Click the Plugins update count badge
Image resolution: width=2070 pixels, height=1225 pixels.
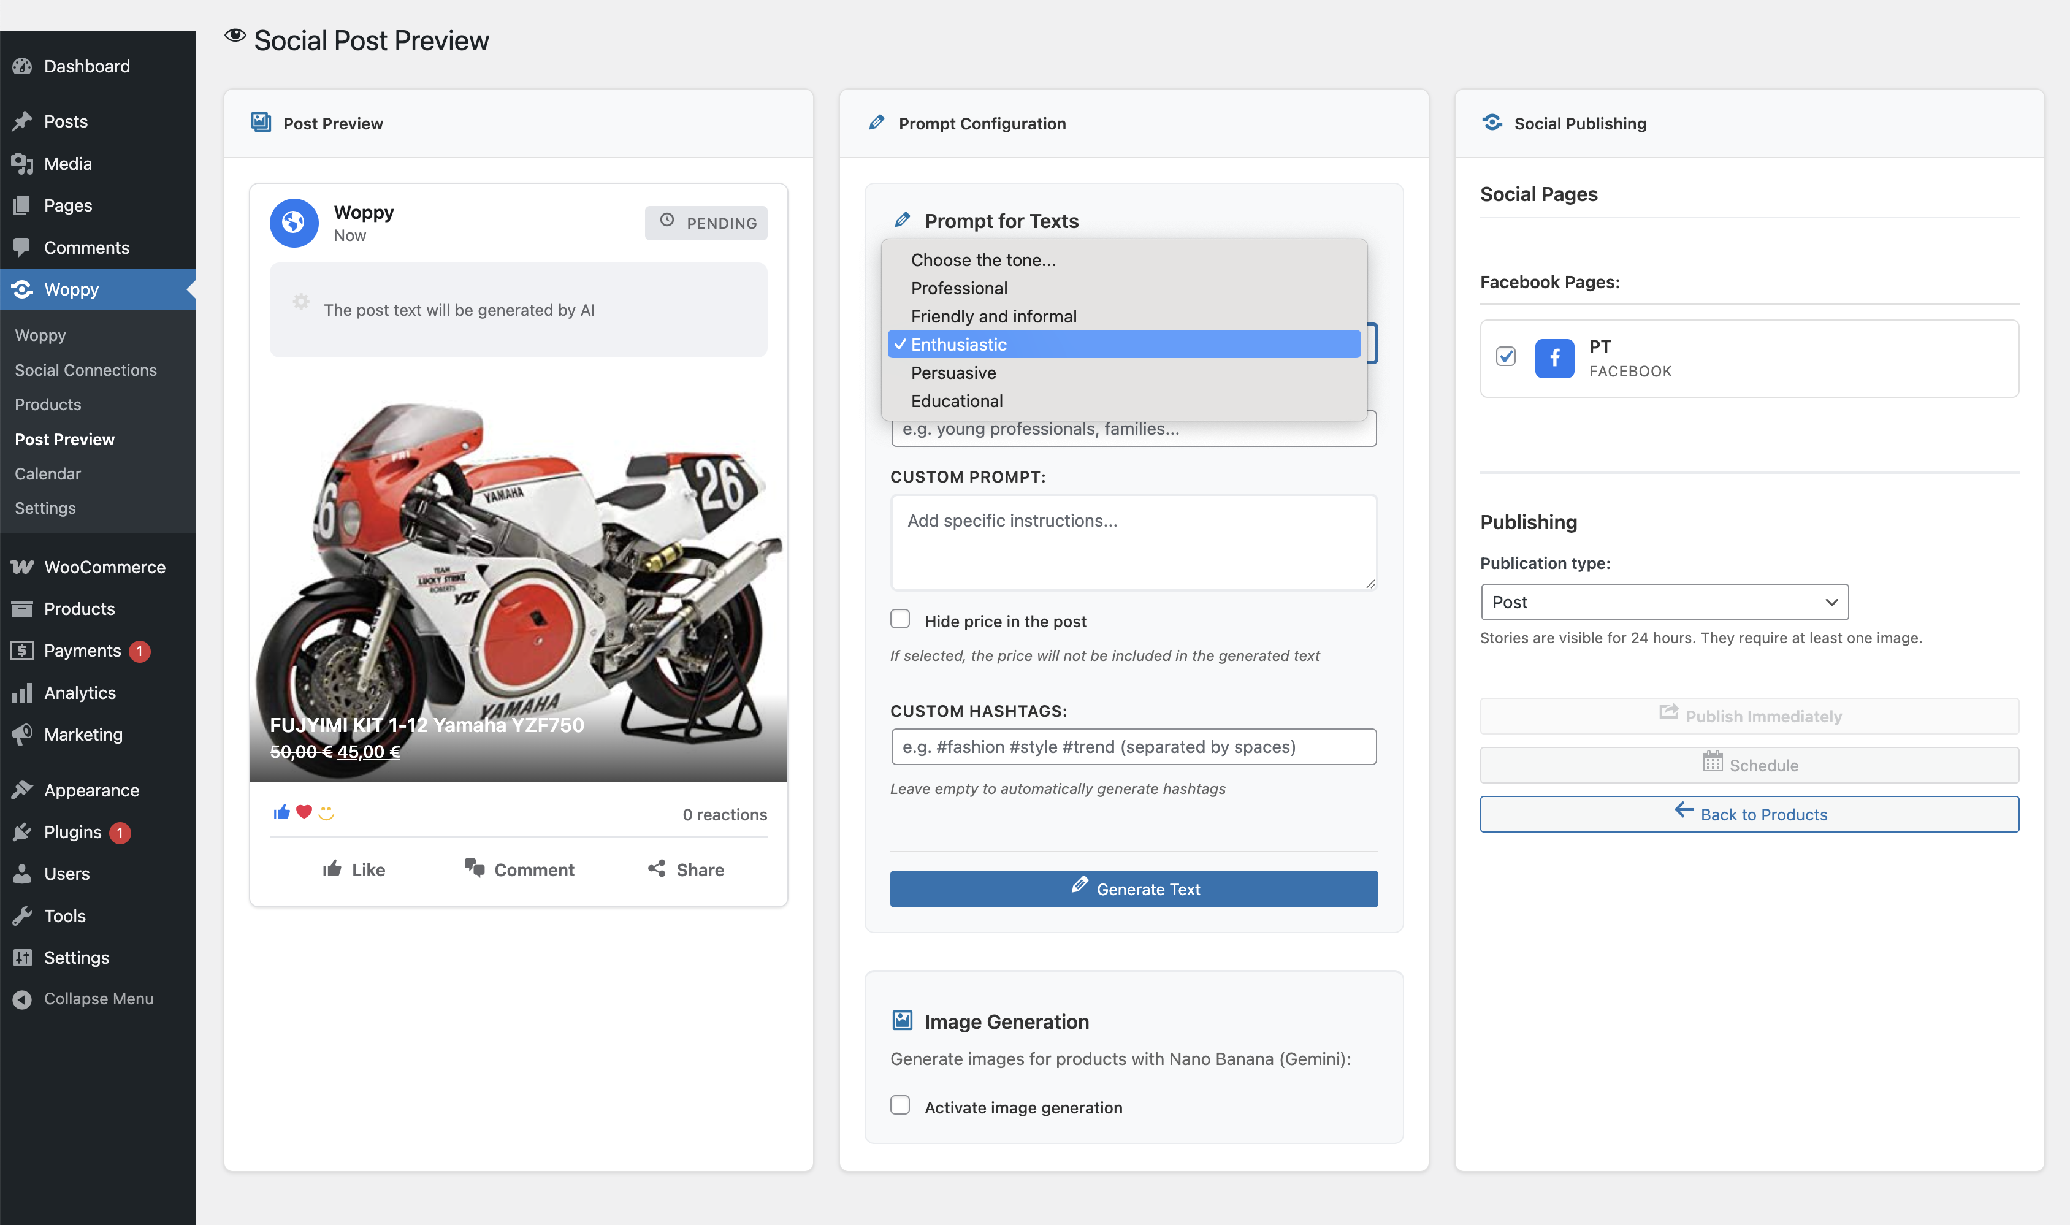[x=120, y=833]
